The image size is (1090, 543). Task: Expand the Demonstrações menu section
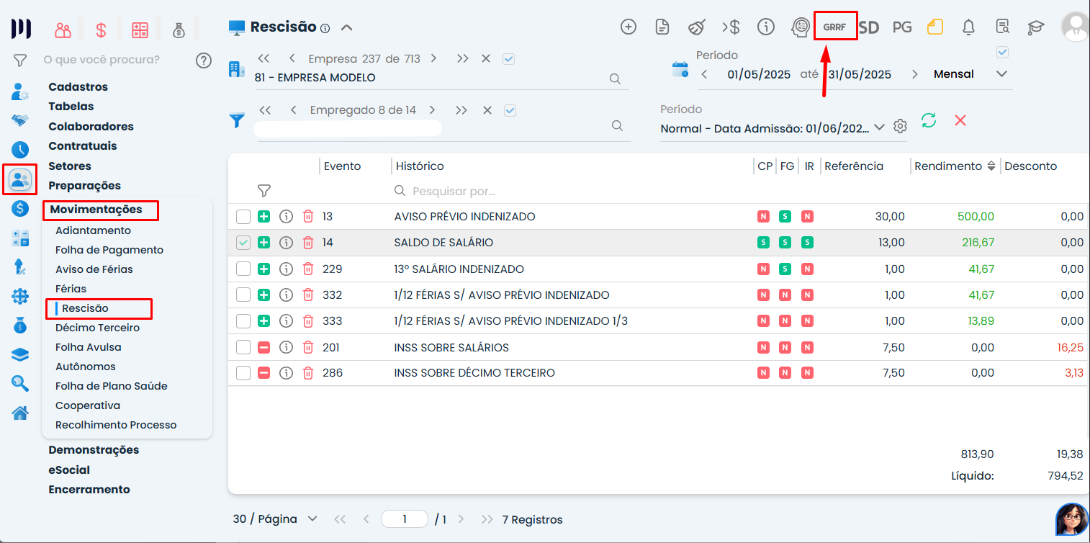94,450
